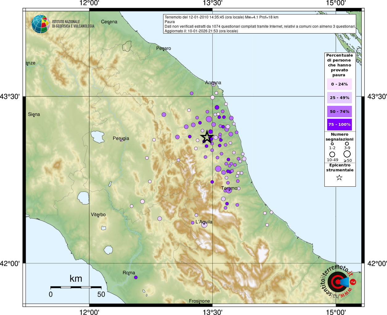Click the left 42°00' latitude label

click(x=10, y=264)
